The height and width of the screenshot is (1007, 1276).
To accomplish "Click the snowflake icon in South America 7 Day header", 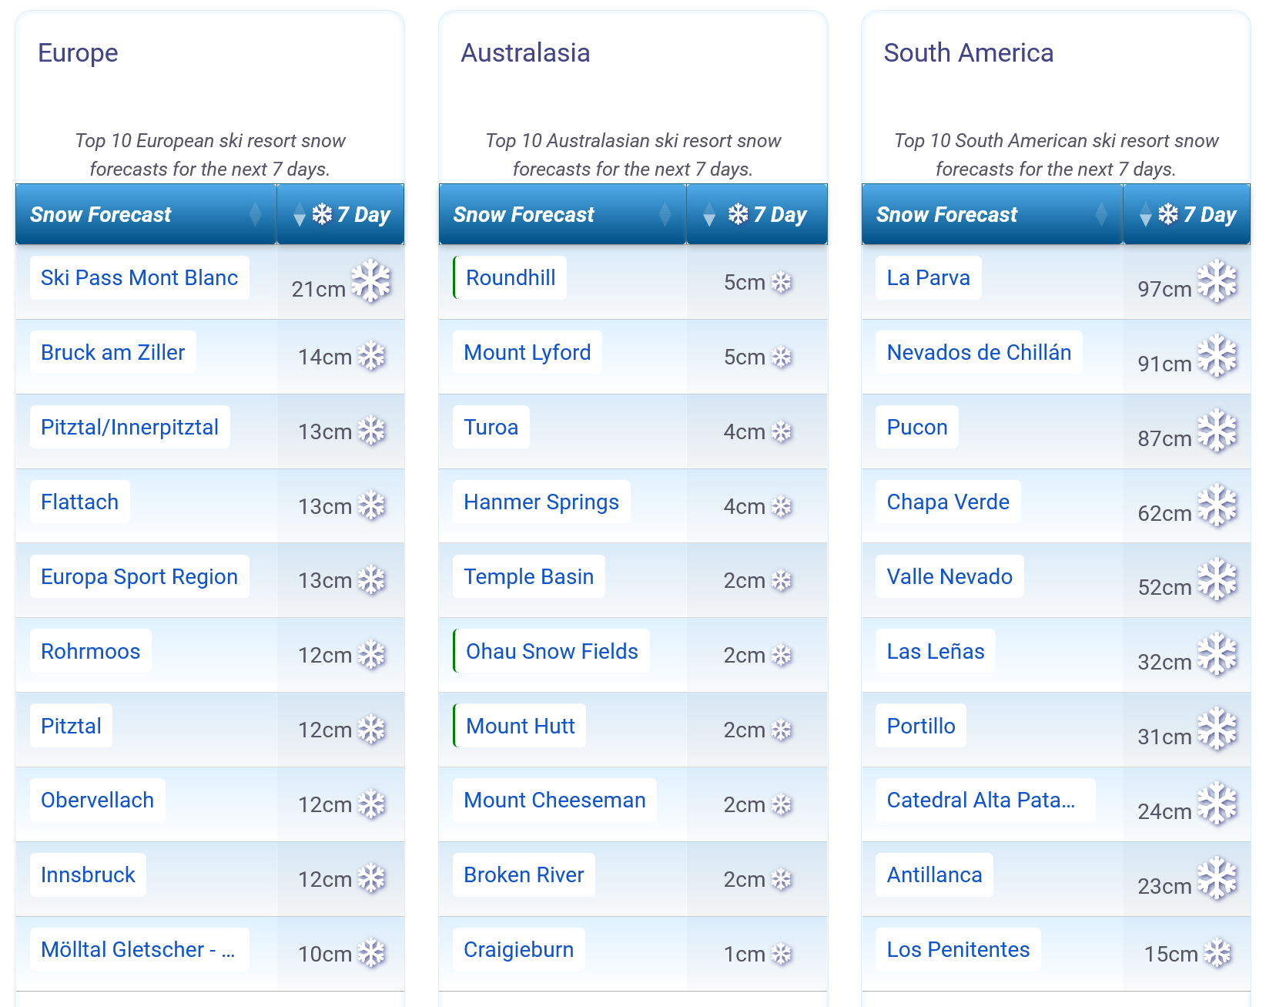I will click(x=1168, y=214).
